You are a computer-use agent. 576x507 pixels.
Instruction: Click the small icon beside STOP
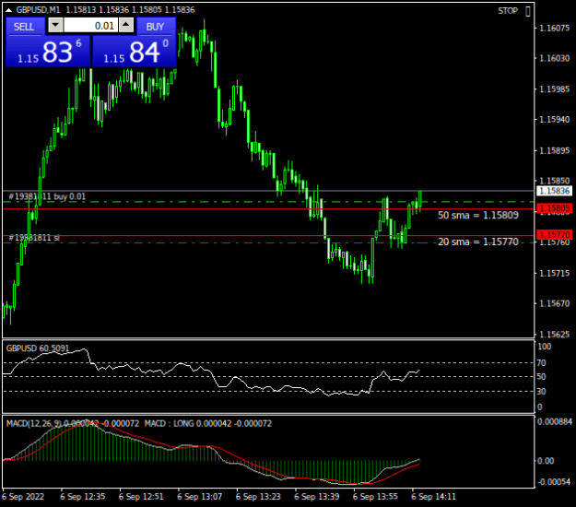point(528,11)
